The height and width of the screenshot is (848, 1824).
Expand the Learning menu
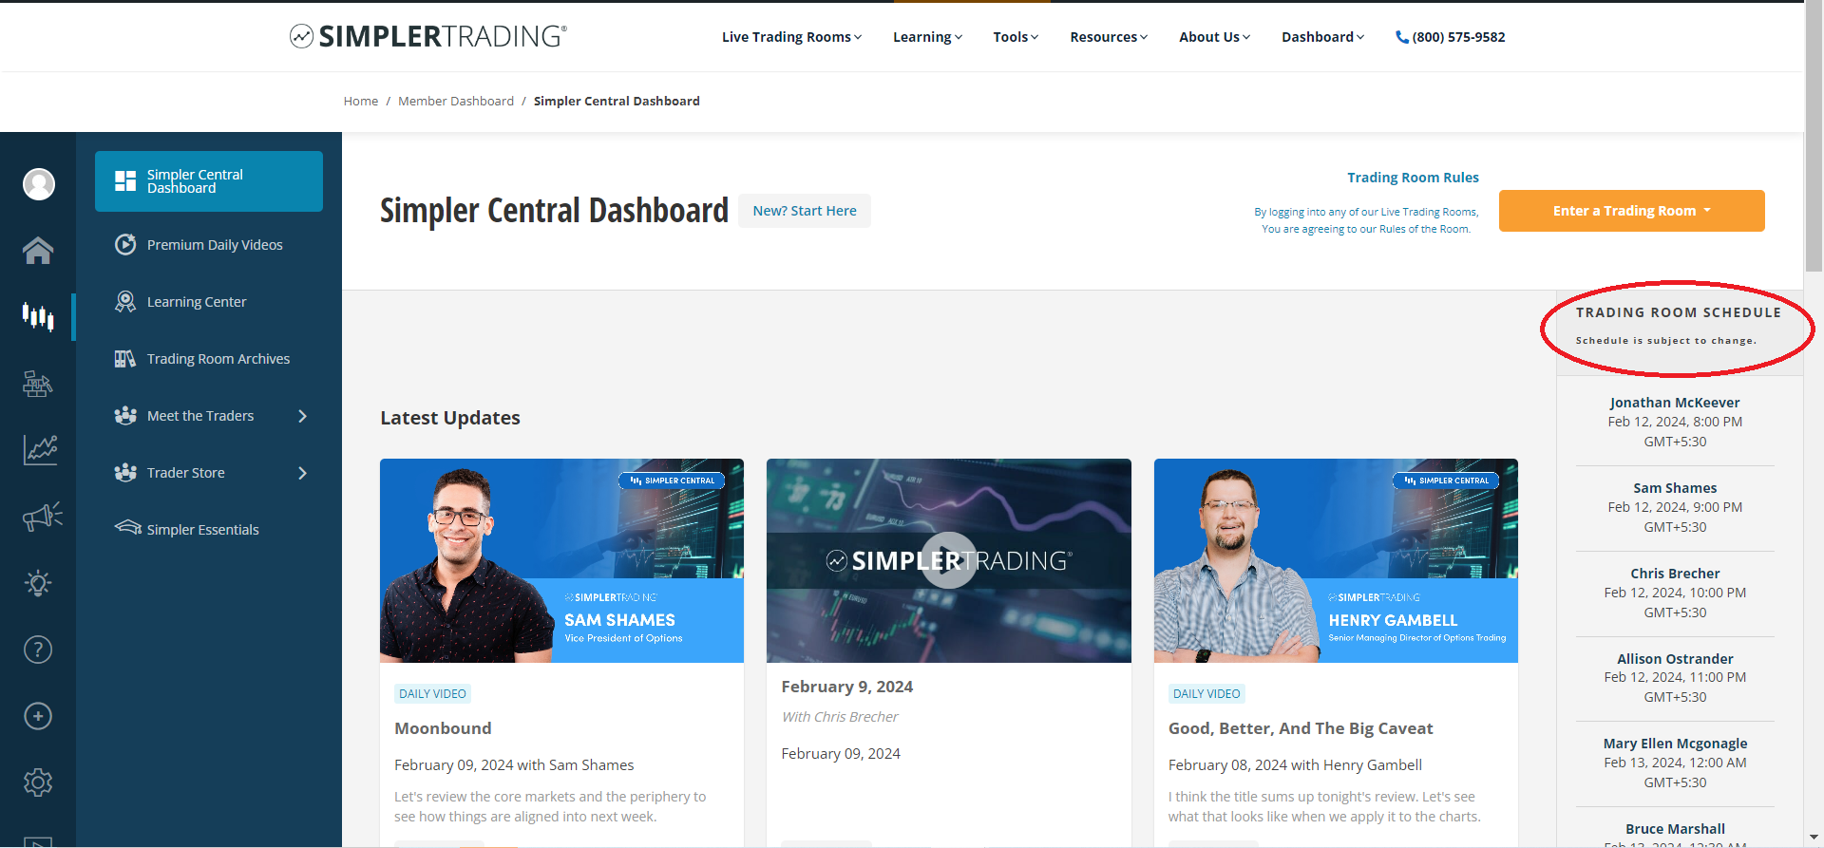(x=927, y=37)
